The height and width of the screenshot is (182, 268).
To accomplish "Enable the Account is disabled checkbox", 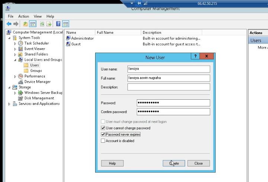I will pos(103,141).
